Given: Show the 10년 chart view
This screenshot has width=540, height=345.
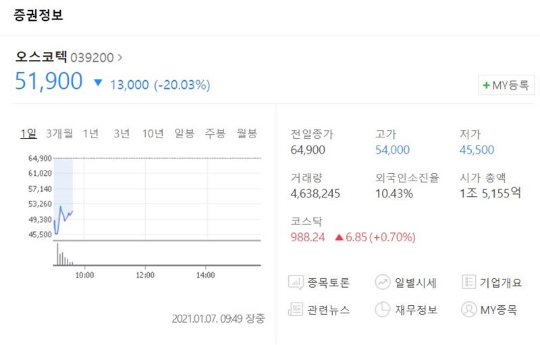Looking at the screenshot, I should [153, 133].
